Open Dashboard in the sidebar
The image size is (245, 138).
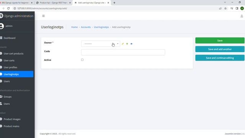(9, 38)
